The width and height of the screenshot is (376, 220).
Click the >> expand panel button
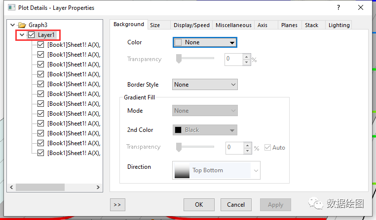click(117, 205)
